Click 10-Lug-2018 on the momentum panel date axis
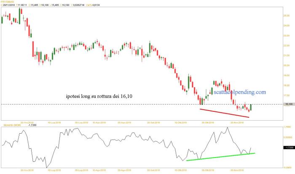This screenshot has height=174, width=295. 54,170
